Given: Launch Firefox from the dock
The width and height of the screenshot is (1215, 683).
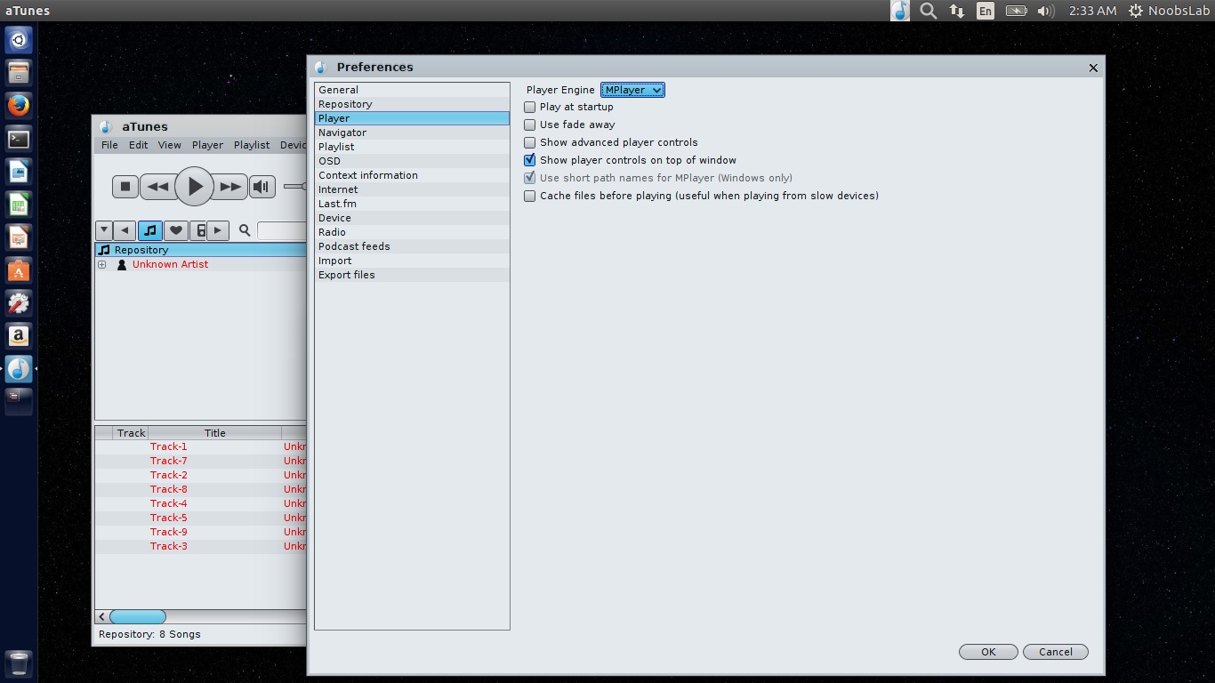Looking at the screenshot, I should coord(19,106).
